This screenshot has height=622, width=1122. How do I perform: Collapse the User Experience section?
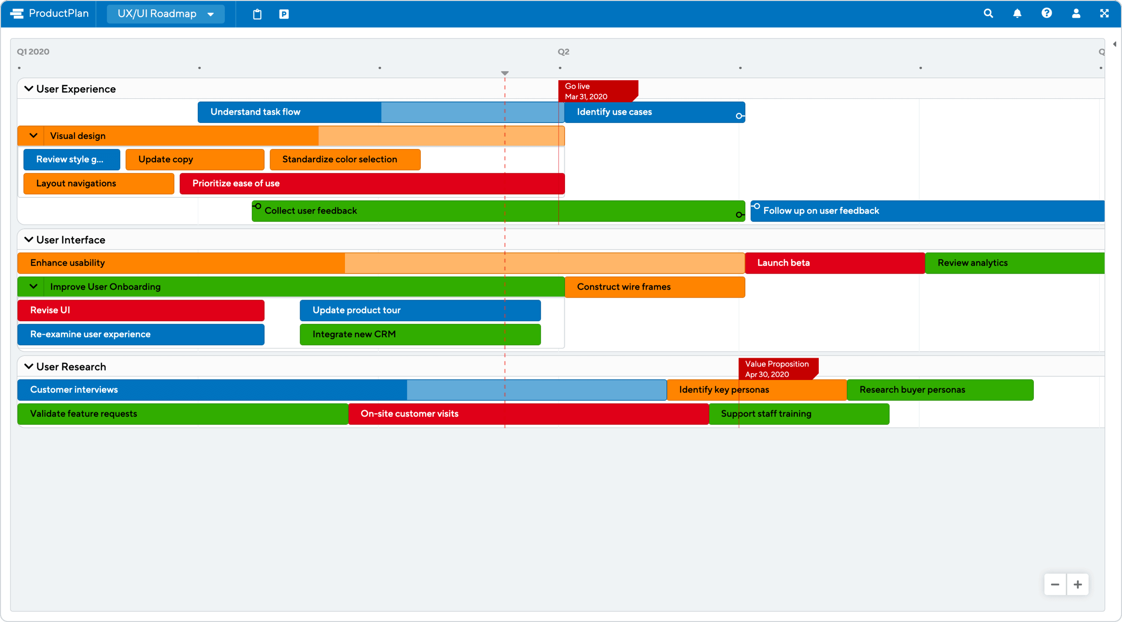[x=29, y=89]
